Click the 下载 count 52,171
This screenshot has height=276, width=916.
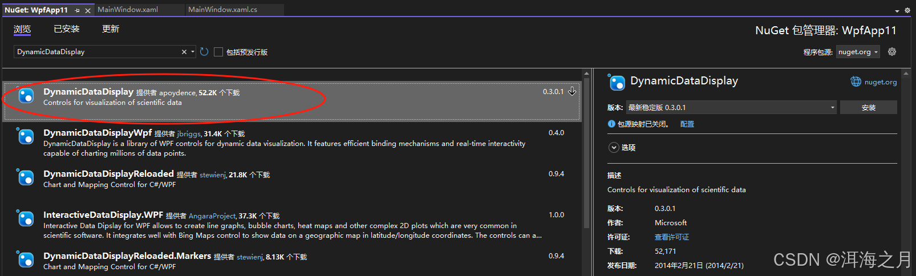click(666, 251)
